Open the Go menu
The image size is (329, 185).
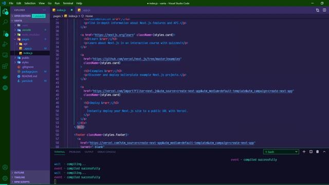(x=49, y=3)
